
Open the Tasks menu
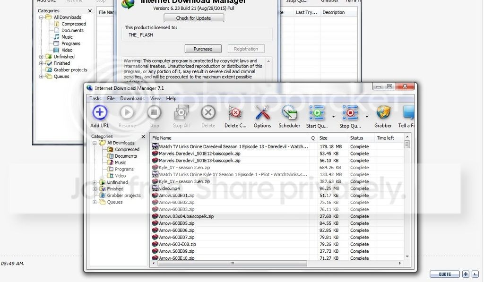point(95,98)
